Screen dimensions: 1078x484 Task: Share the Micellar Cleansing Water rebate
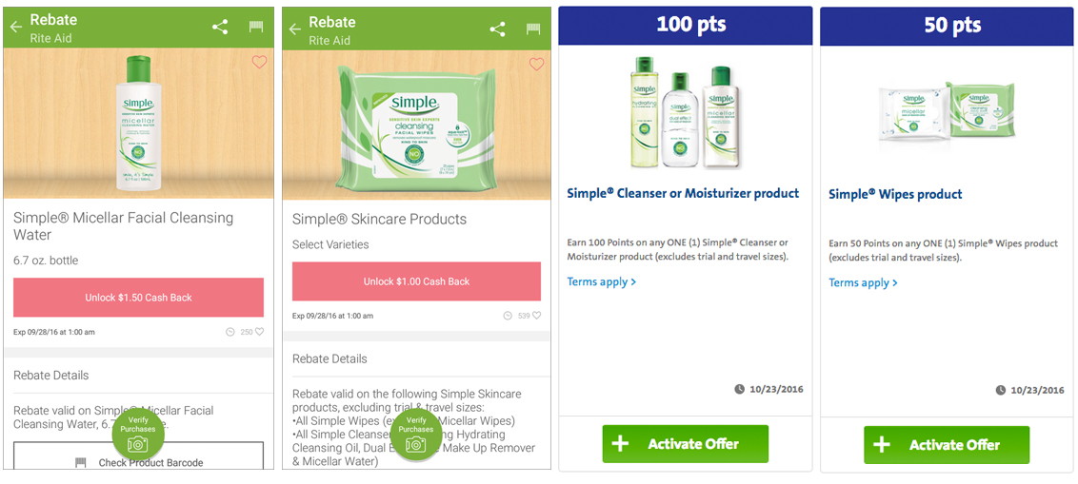[x=220, y=27]
